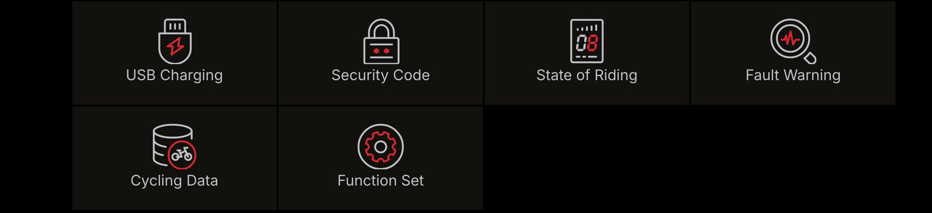Open the display panel State of Riding icon
The width and height of the screenshot is (932, 213).
coord(587,41)
